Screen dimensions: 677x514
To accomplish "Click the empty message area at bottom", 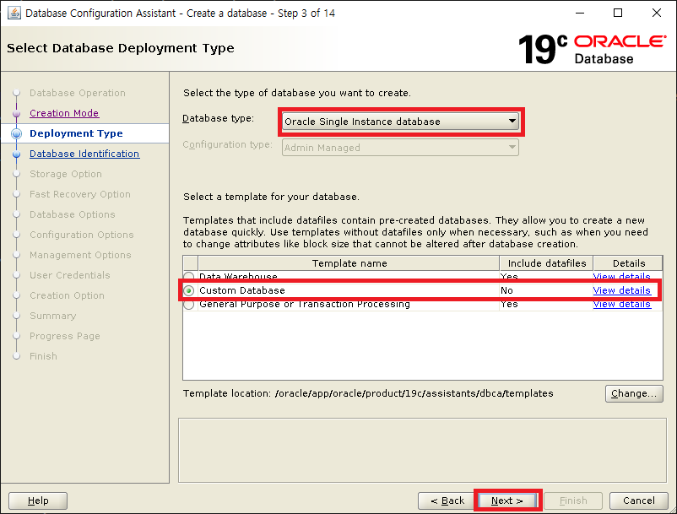I will [x=422, y=450].
